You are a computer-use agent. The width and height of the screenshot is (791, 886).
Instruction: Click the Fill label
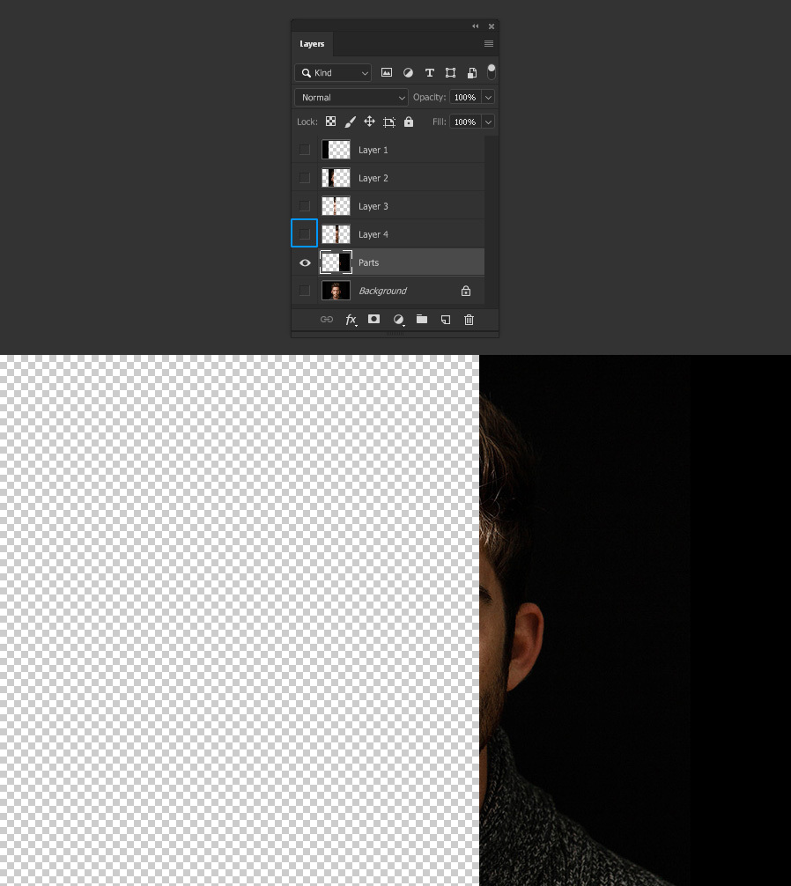pyautogui.click(x=439, y=122)
